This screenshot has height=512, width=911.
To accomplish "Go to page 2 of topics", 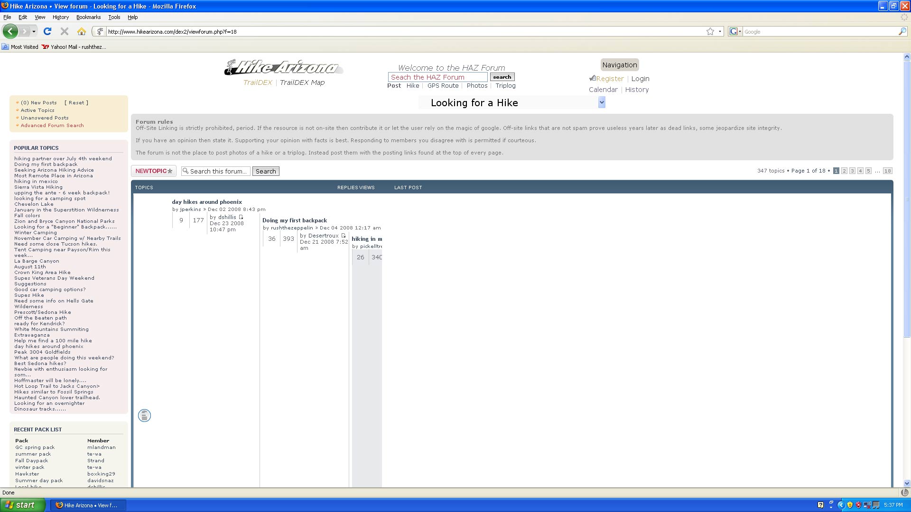I will pyautogui.click(x=844, y=171).
